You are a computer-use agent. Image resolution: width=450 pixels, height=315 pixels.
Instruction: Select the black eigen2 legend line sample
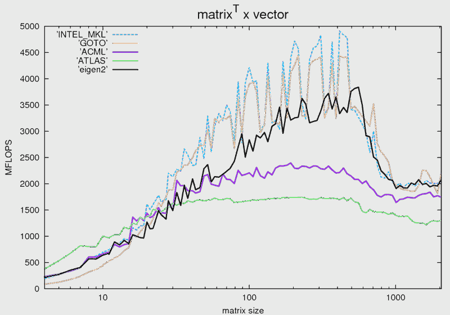pyautogui.click(x=125, y=69)
